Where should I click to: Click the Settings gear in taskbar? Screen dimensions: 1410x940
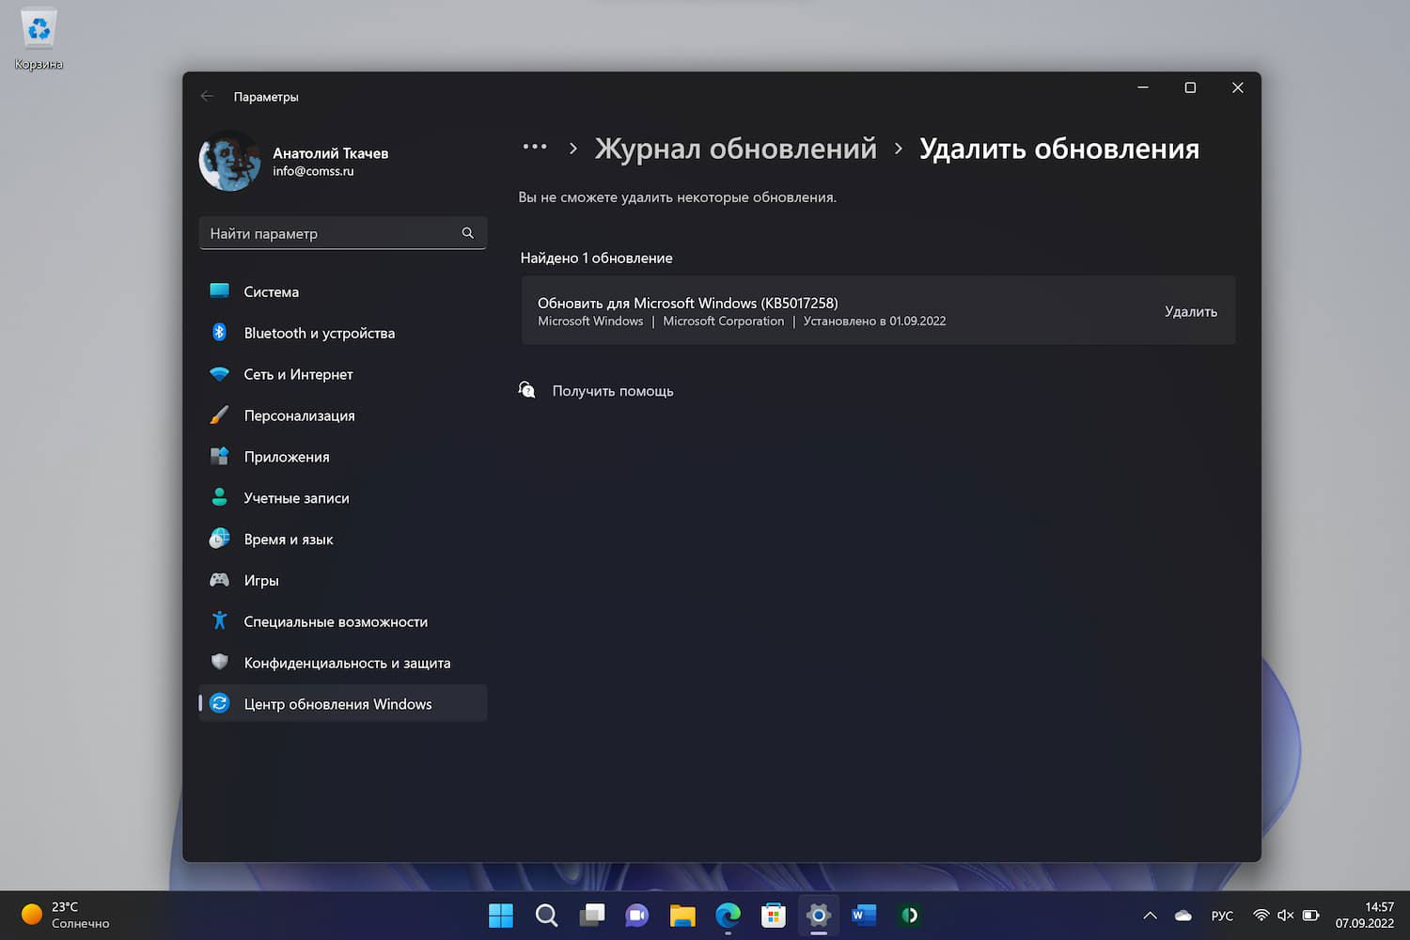(819, 915)
